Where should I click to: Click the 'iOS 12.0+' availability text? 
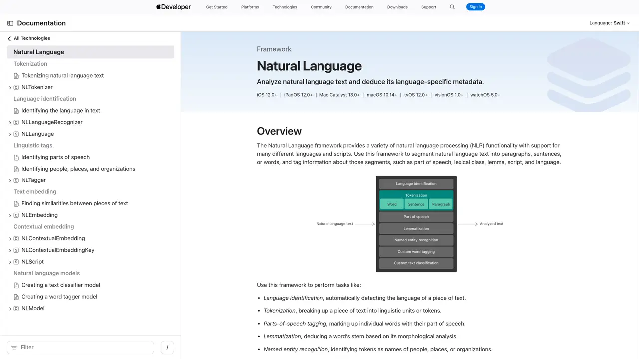(x=267, y=95)
